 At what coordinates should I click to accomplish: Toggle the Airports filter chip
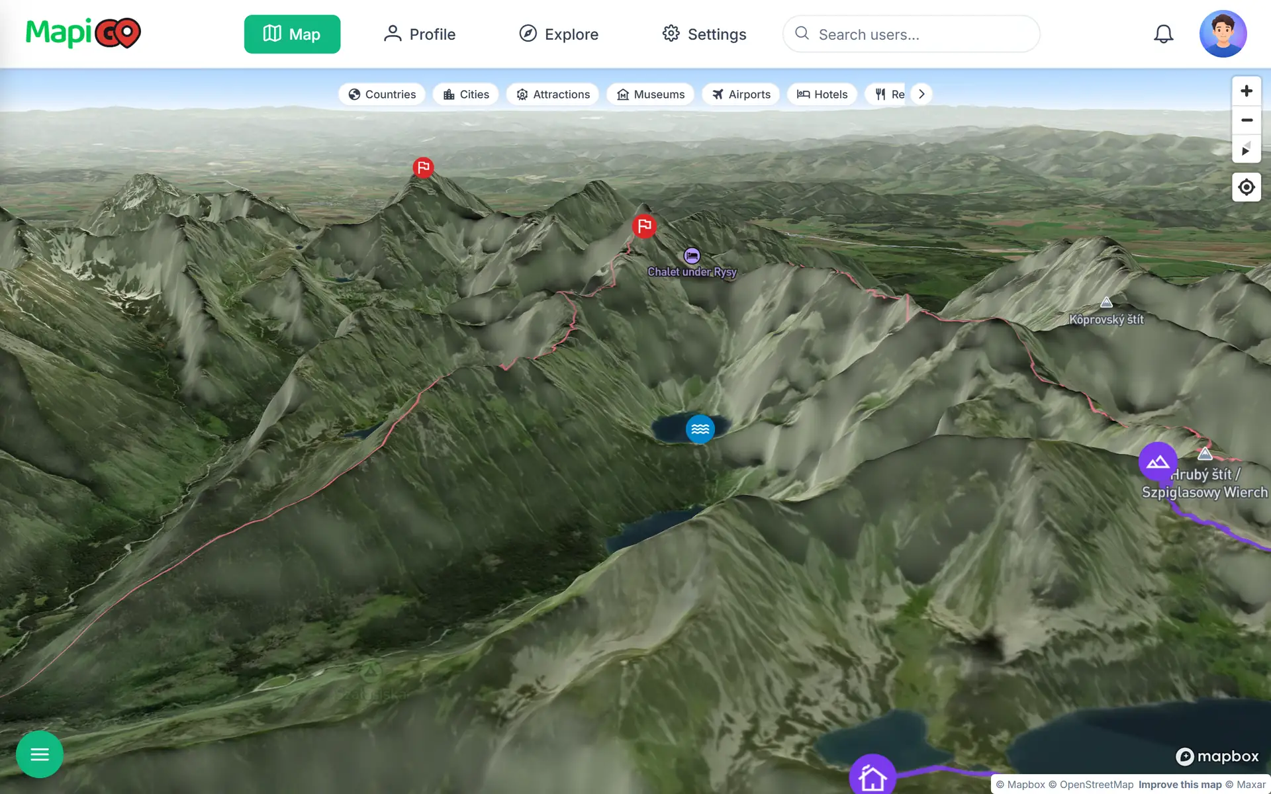coord(741,94)
